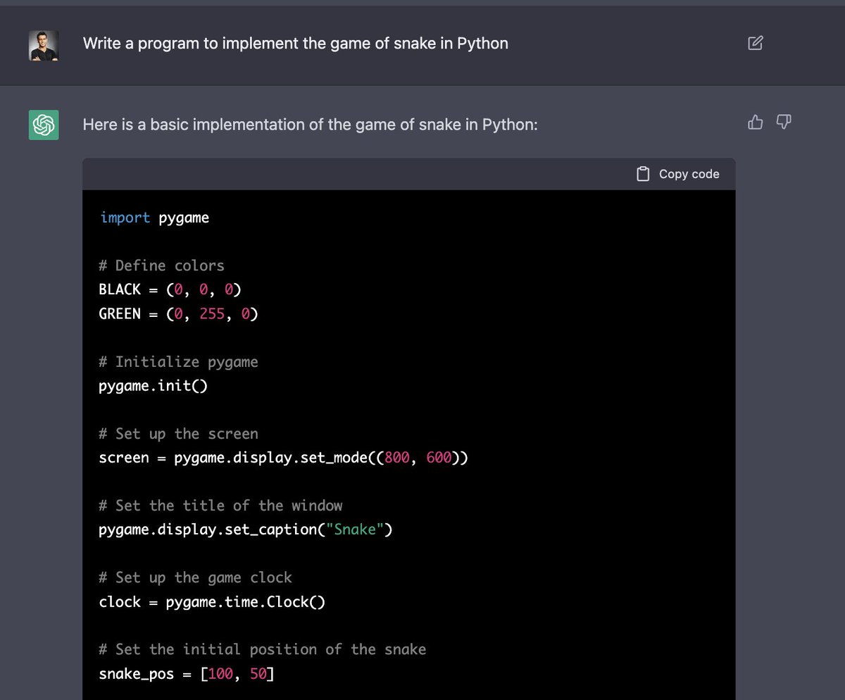Click the clipboard icon beside Copy code
The height and width of the screenshot is (700, 845).
[643, 173]
